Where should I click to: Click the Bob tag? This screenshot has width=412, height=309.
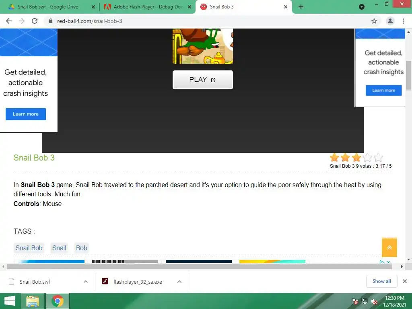(81, 248)
